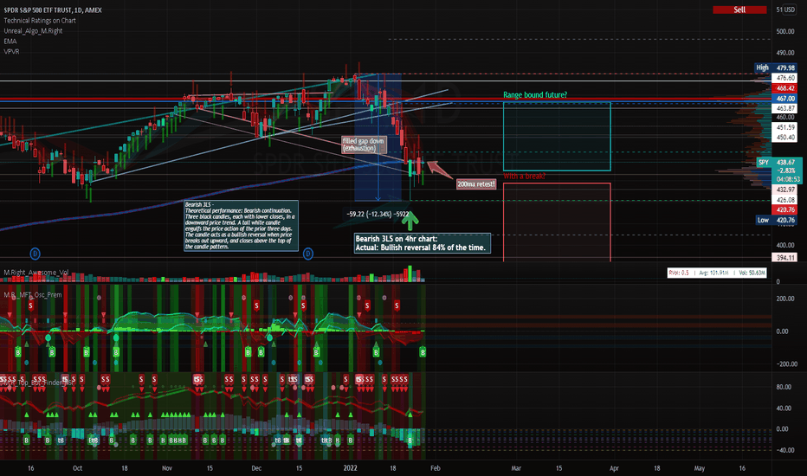This screenshot has width=807, height=476.
Task: Click the 394.11 price level label
Action: pyautogui.click(x=785, y=257)
